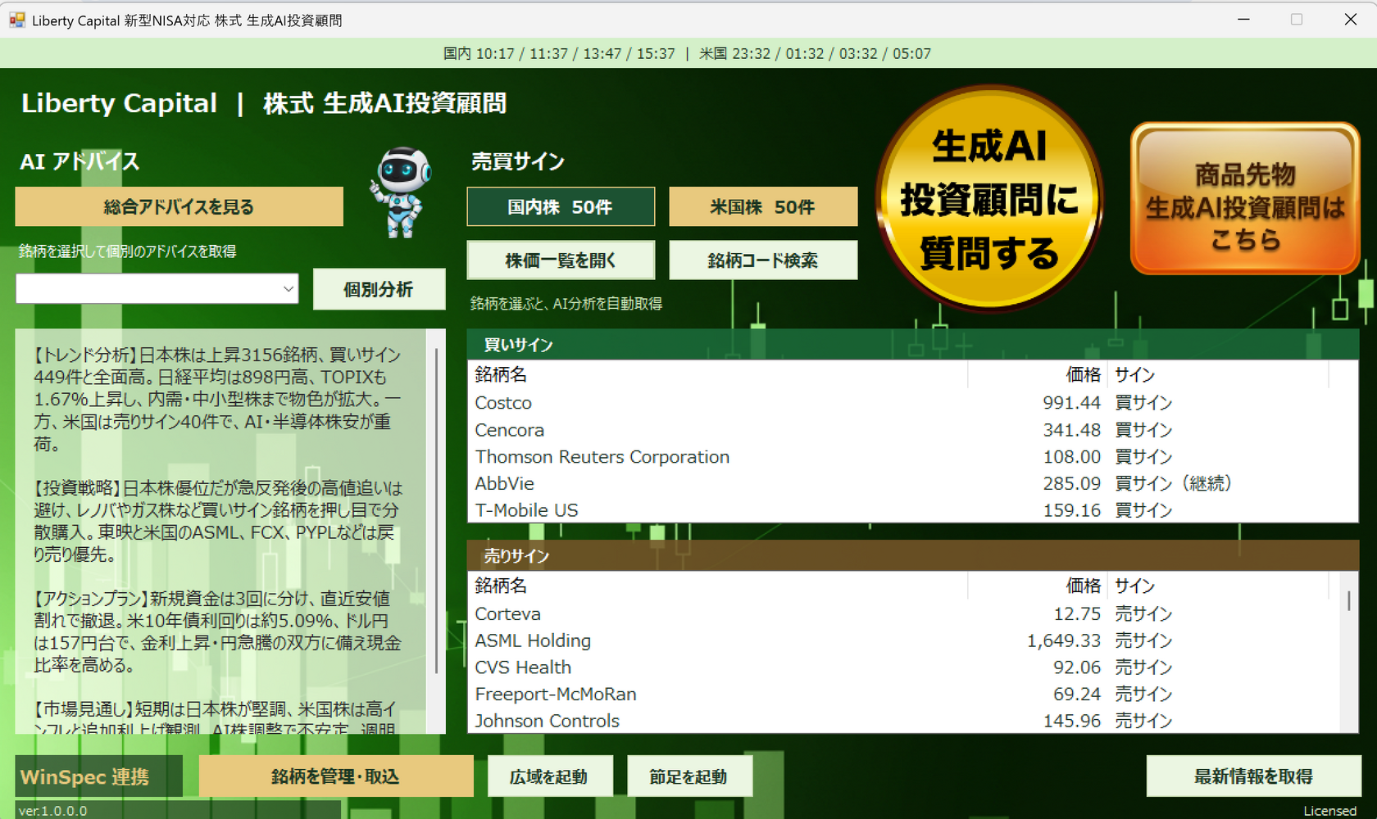Click the 【トレンド分析】 paragraph text

point(218,400)
